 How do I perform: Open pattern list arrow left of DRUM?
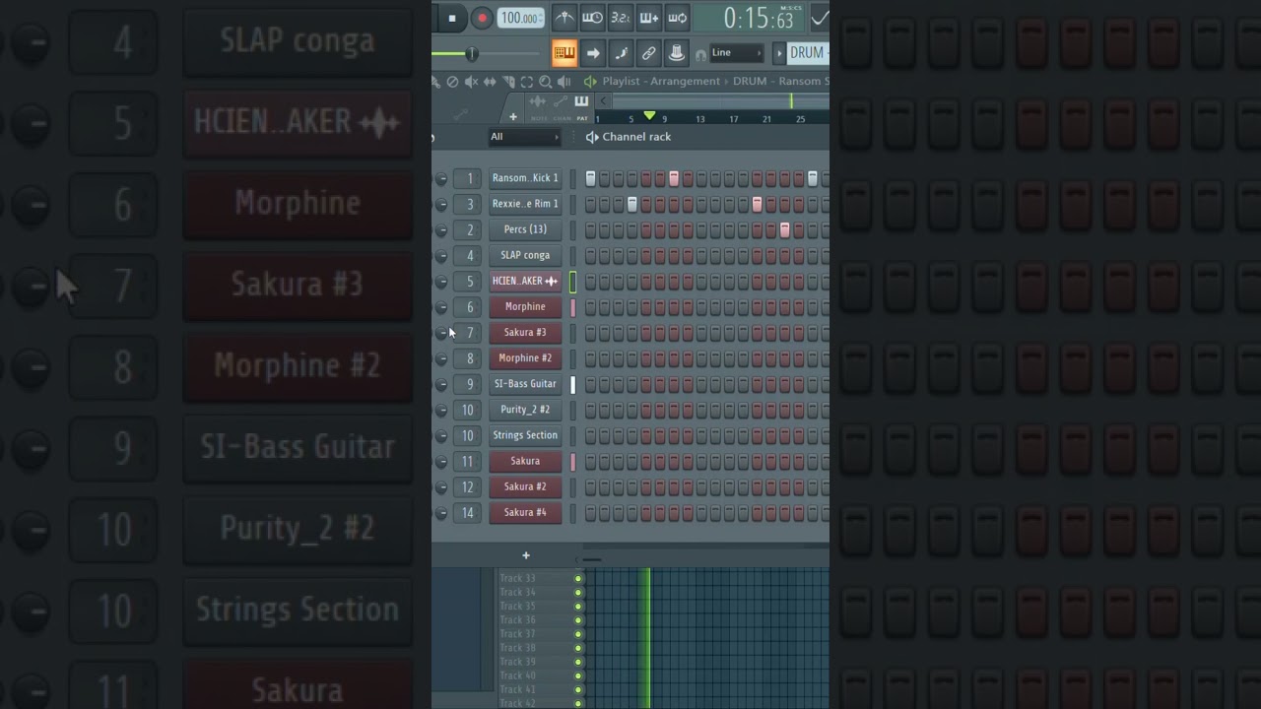point(779,53)
